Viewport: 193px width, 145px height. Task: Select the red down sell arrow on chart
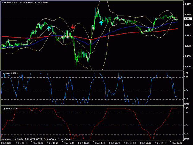pyautogui.click(x=73, y=27)
